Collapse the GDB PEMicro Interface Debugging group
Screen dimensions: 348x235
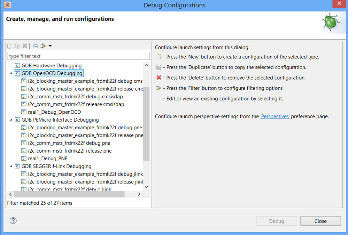(11, 120)
